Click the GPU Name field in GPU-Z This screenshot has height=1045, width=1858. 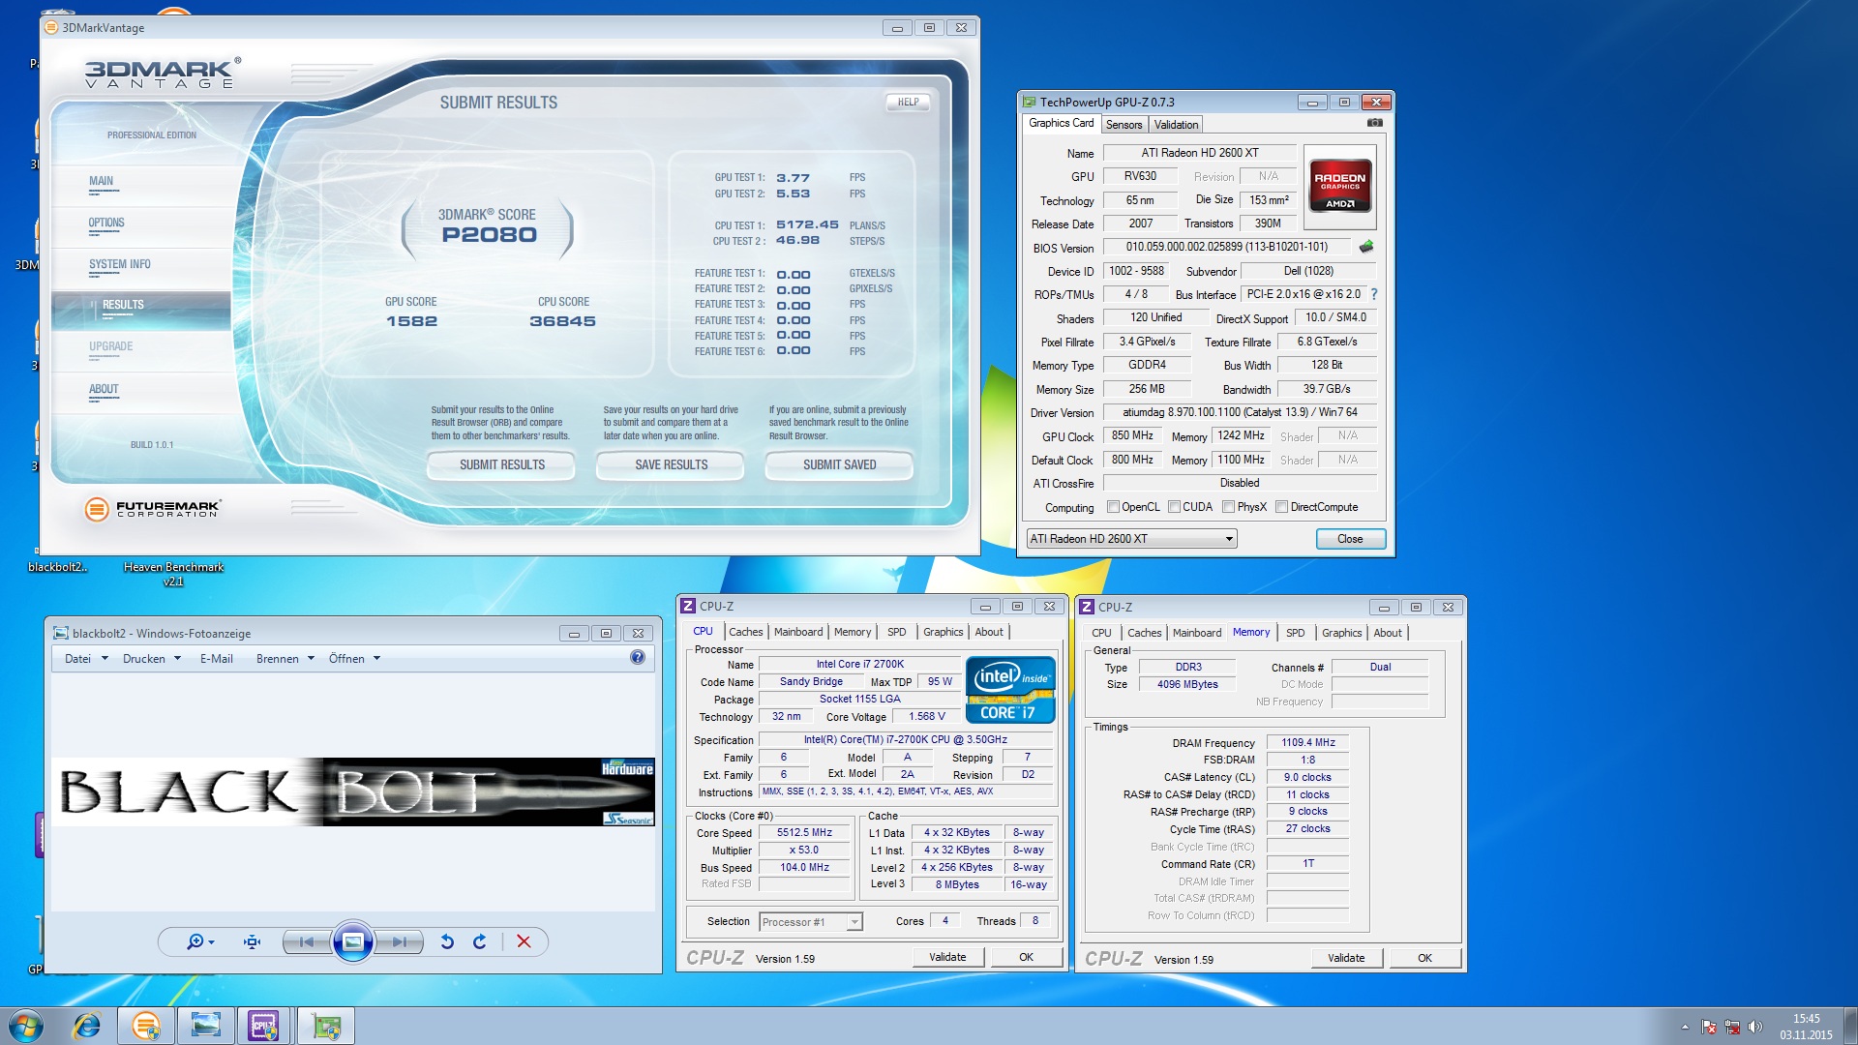pos(1199,153)
